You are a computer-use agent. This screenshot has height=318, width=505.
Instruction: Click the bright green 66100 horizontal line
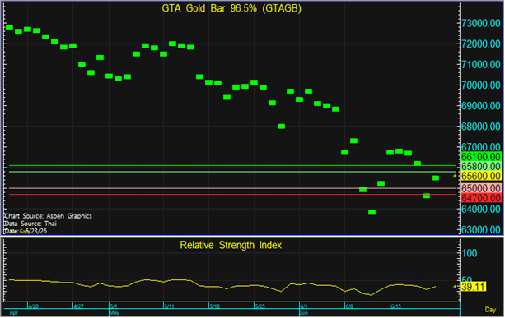click(x=232, y=165)
